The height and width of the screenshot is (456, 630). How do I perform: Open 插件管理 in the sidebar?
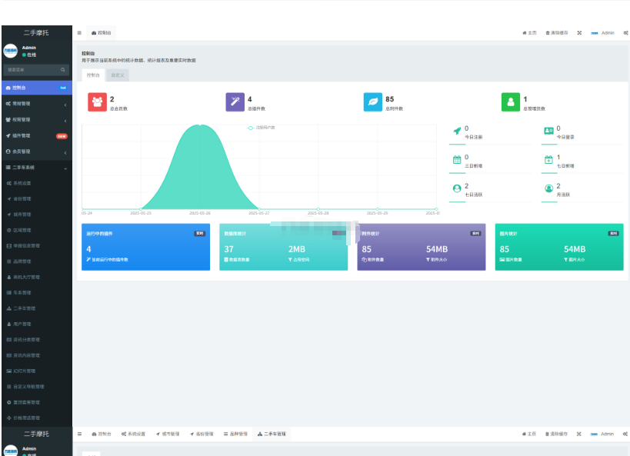[x=35, y=136]
